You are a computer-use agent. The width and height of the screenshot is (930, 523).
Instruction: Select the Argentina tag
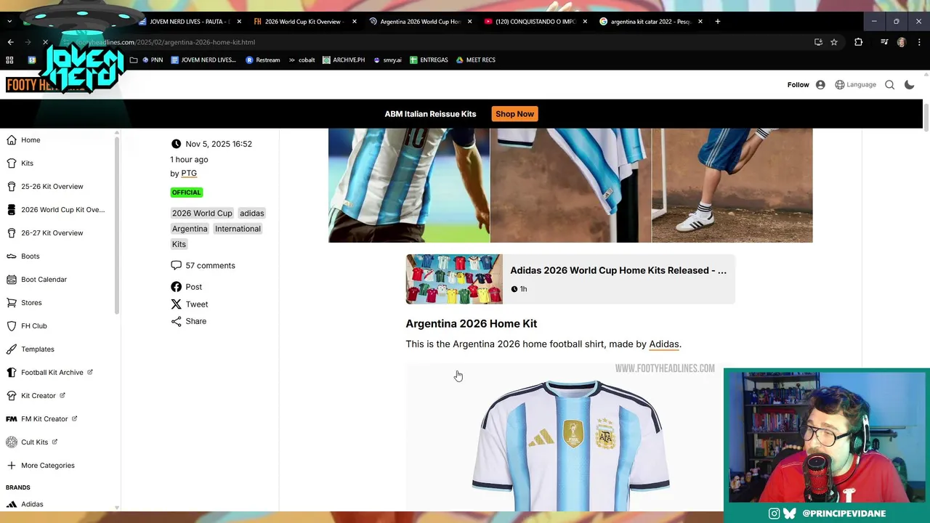[190, 229]
